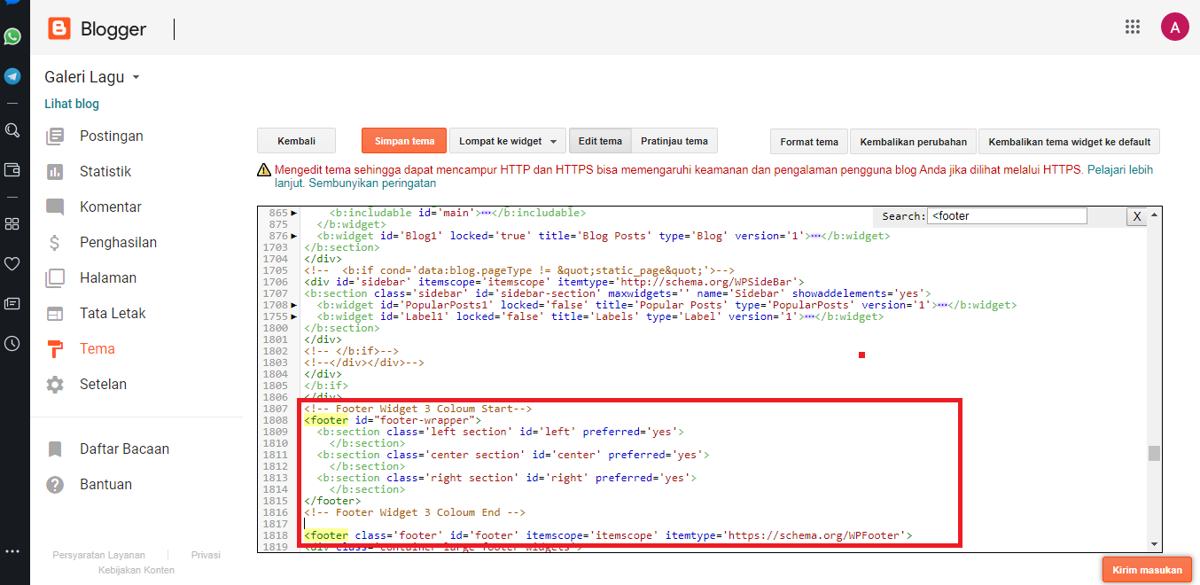The image size is (1200, 585).
Task: Open the account avatar icon
Action: coord(1174,27)
